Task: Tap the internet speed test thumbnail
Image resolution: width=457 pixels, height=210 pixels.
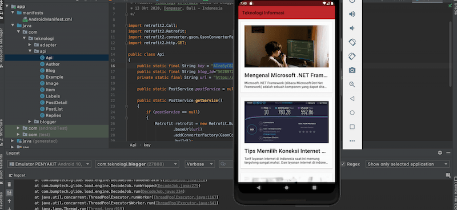Action: point(287,122)
